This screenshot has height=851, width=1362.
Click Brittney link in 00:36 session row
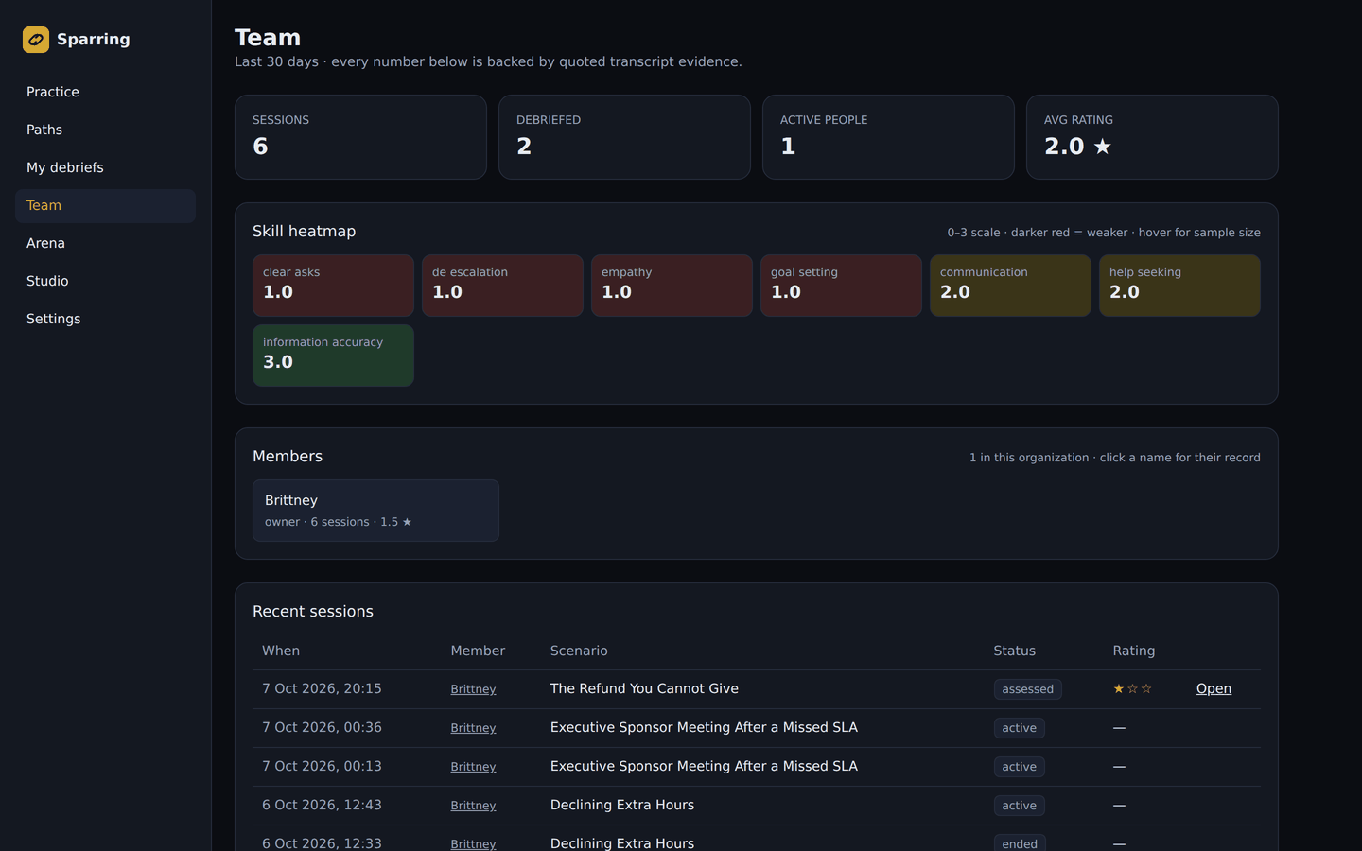coord(473,728)
